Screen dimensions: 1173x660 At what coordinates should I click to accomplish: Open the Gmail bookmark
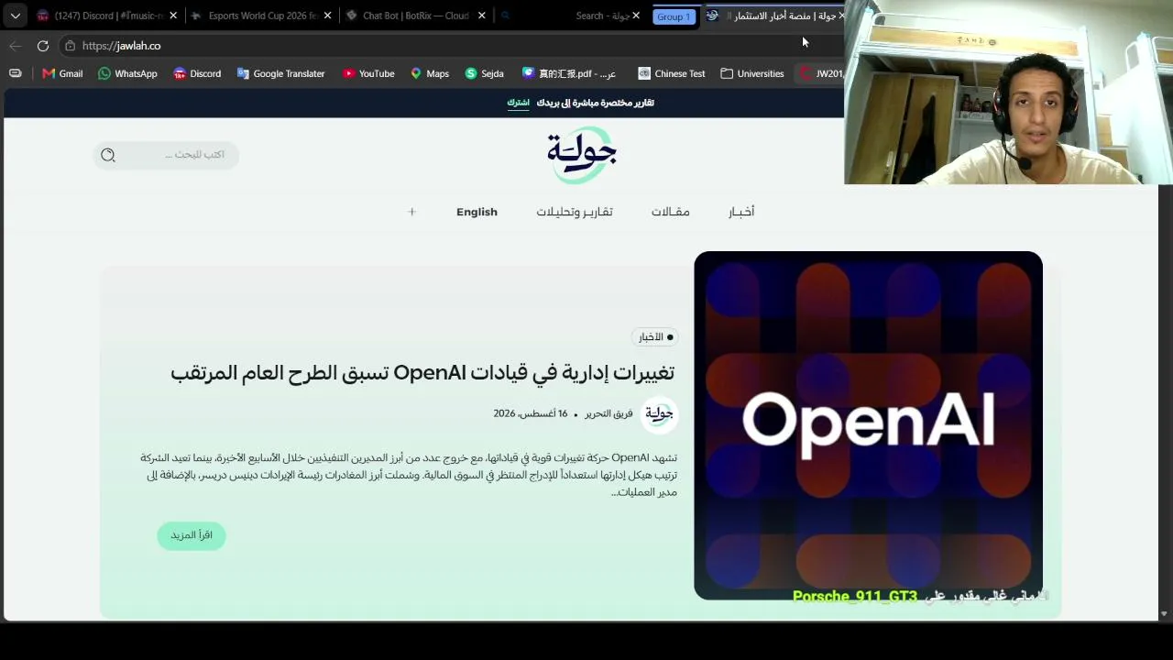(x=62, y=73)
